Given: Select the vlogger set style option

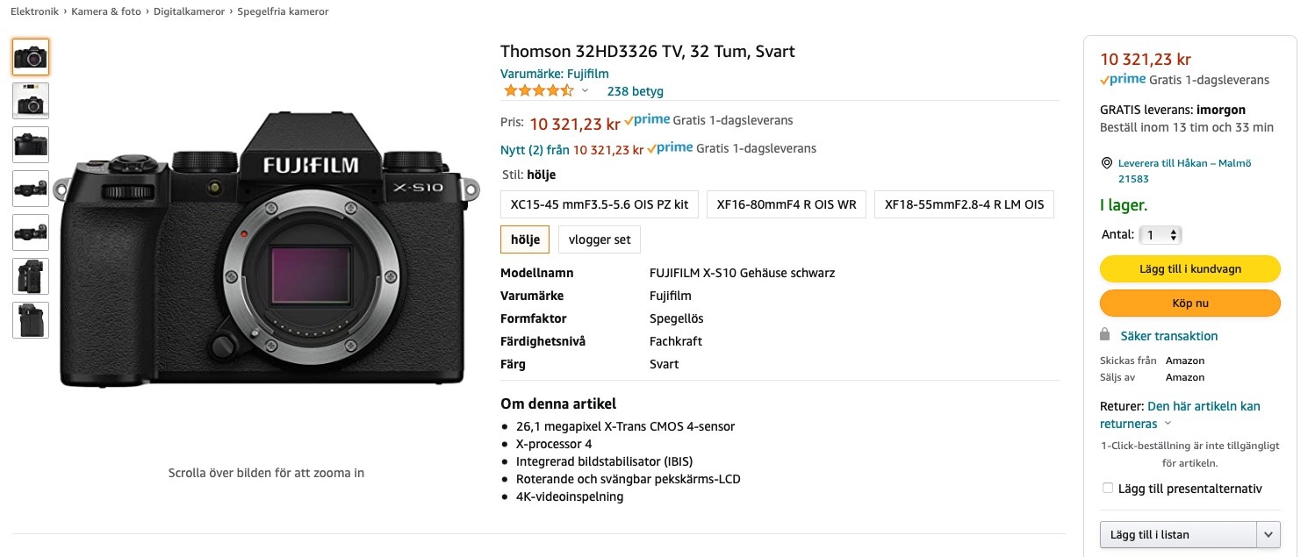Looking at the screenshot, I should pyautogui.click(x=600, y=239).
